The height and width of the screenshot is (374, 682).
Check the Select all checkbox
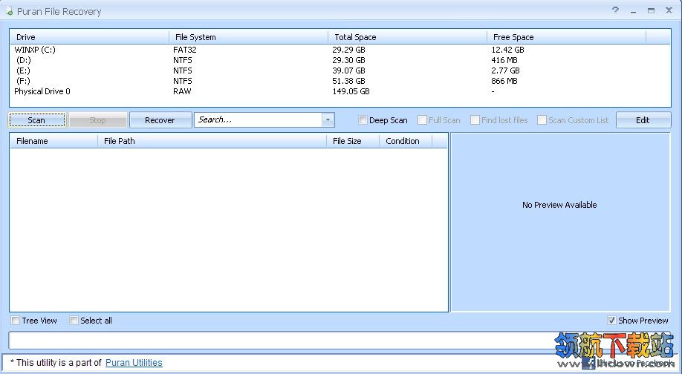pyautogui.click(x=74, y=321)
